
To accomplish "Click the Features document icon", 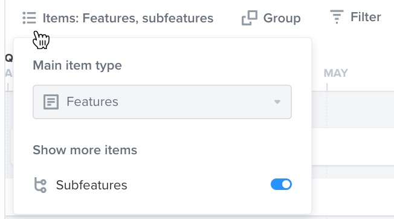I will (51, 102).
